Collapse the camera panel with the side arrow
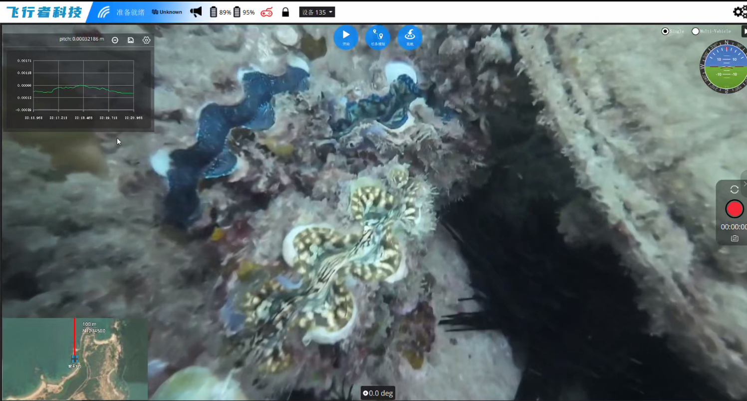The height and width of the screenshot is (401, 747). 745,184
